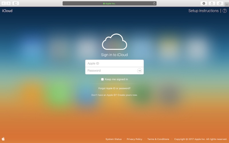Reload the page with the refresh icon
Image resolution: width=229 pixels, height=143 pixels.
(154, 3)
